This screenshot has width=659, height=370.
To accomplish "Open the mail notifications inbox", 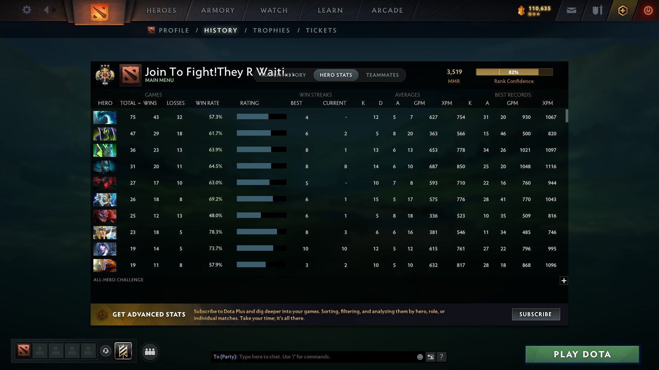I will [572, 10].
